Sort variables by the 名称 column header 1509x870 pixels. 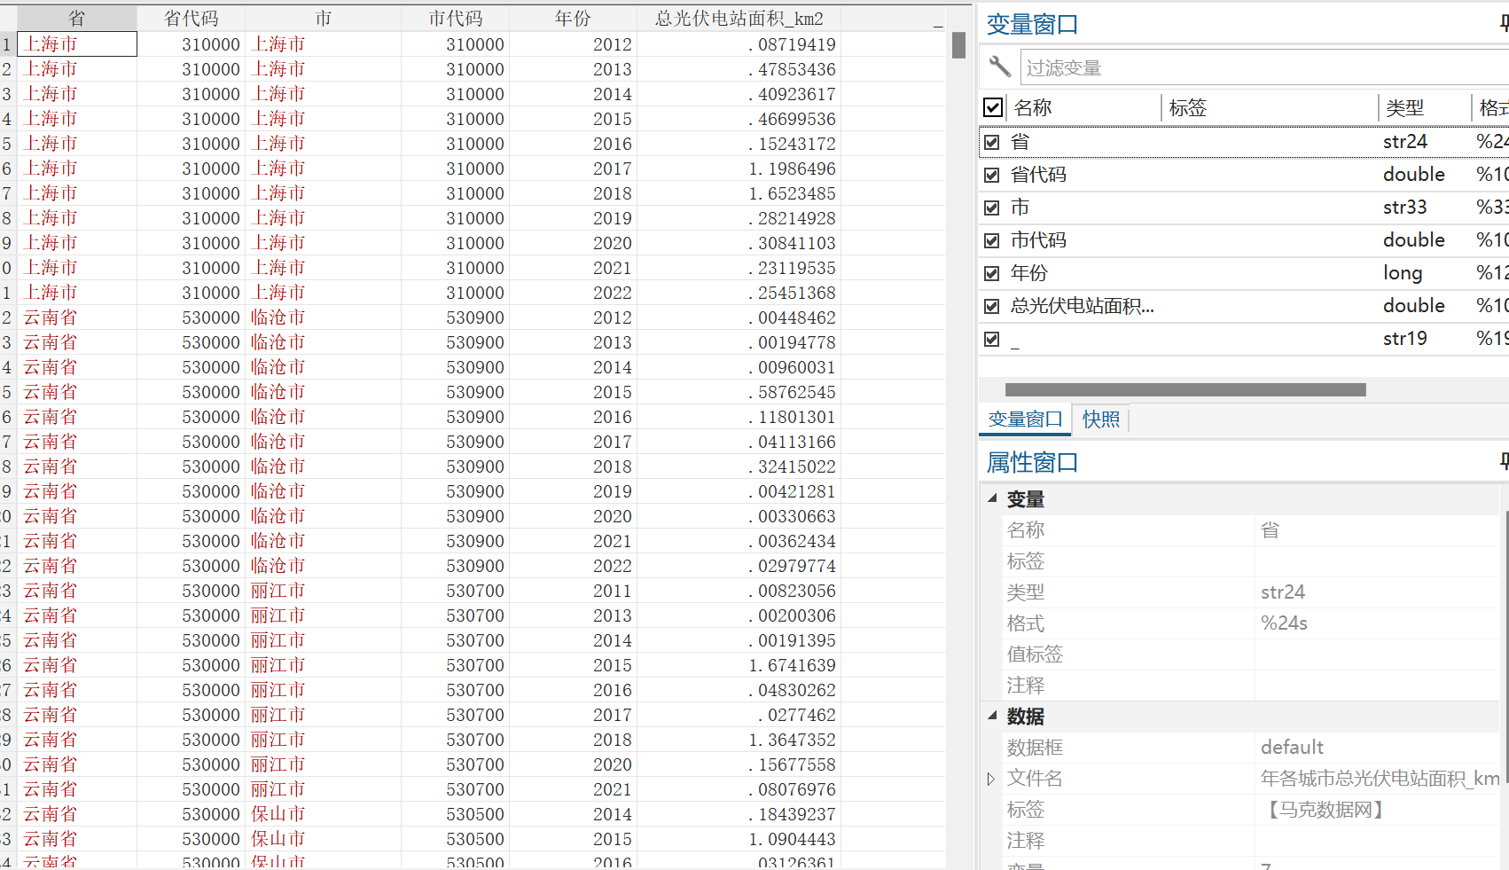[1033, 107]
